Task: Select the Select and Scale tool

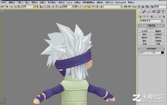Action: (61, 7)
